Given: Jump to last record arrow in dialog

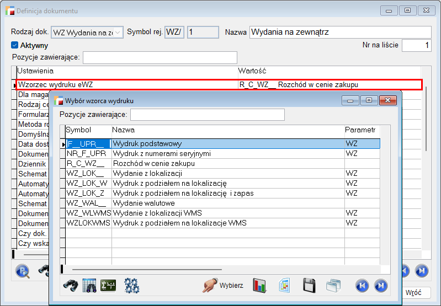Looking at the screenshot, I should (380, 285).
